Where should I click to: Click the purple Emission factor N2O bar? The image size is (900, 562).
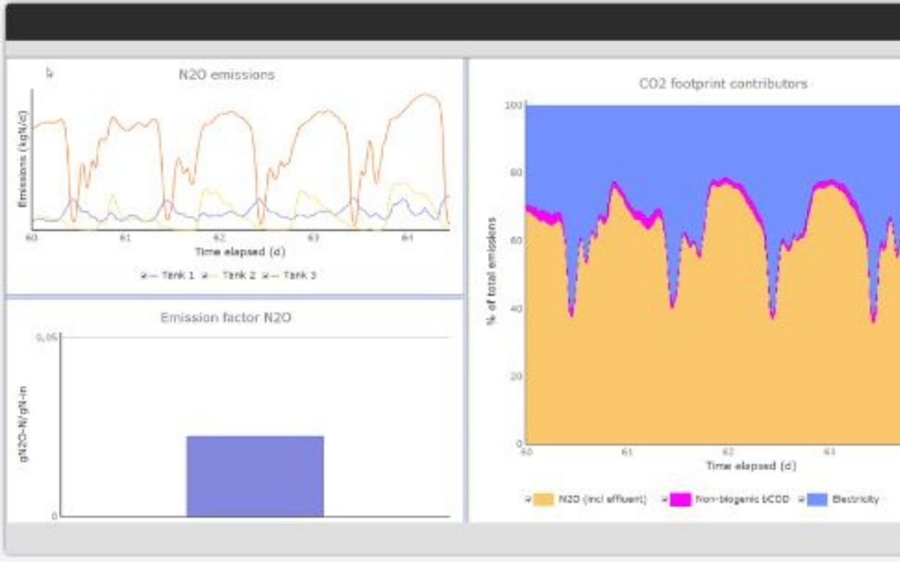(254, 476)
